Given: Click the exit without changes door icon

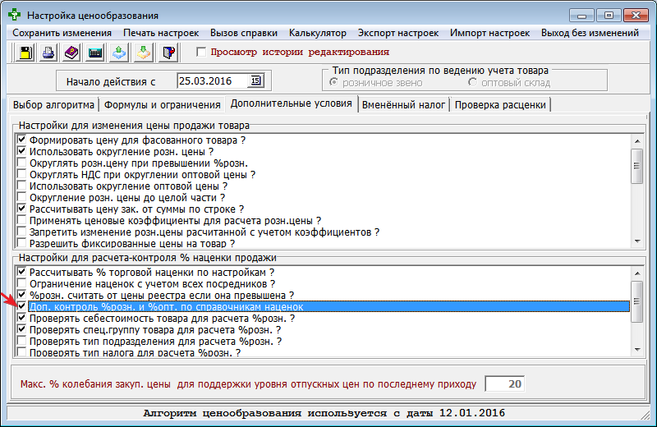Looking at the screenshot, I should pos(168,53).
